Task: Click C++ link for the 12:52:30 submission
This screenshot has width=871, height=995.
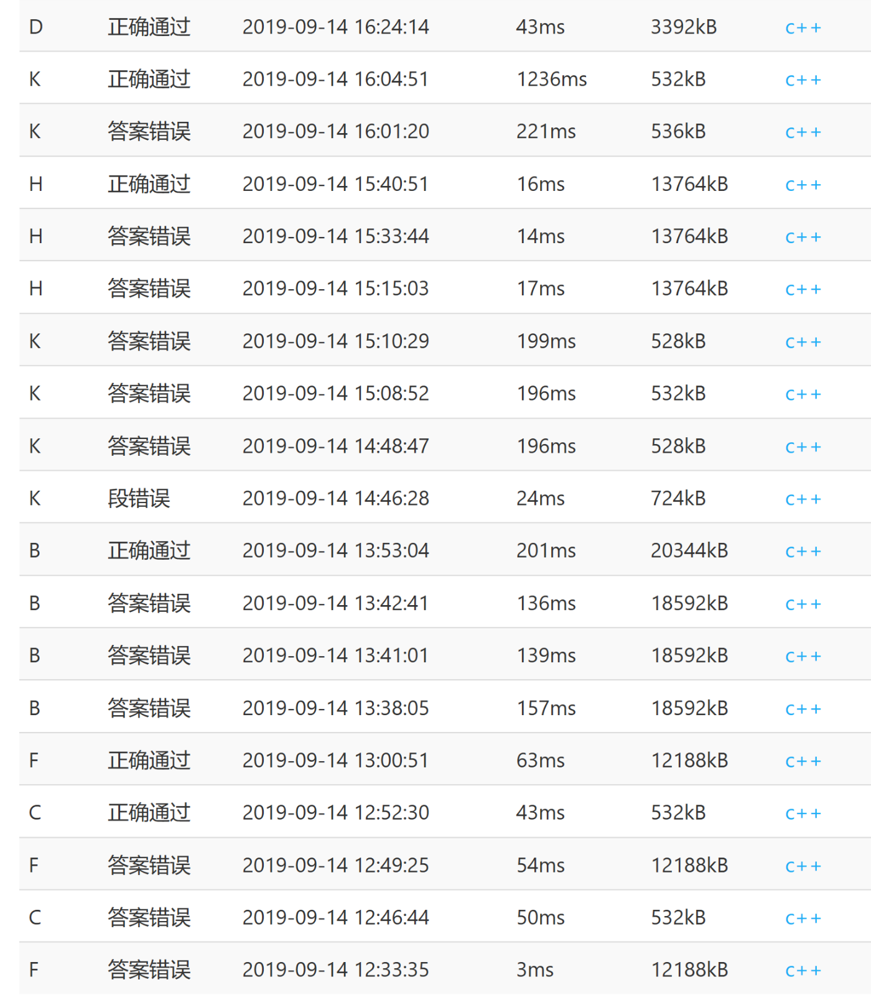Action: coord(803,814)
